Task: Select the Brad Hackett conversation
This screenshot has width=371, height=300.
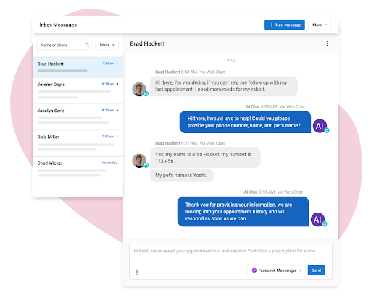Action: coord(78,67)
